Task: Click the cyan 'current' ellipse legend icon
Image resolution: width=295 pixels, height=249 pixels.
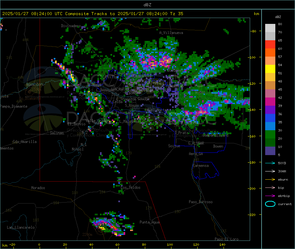Action: (x=270, y=204)
